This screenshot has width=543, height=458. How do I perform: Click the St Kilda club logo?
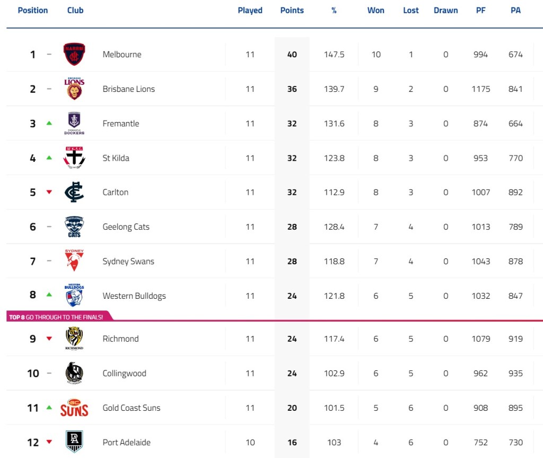(x=74, y=158)
